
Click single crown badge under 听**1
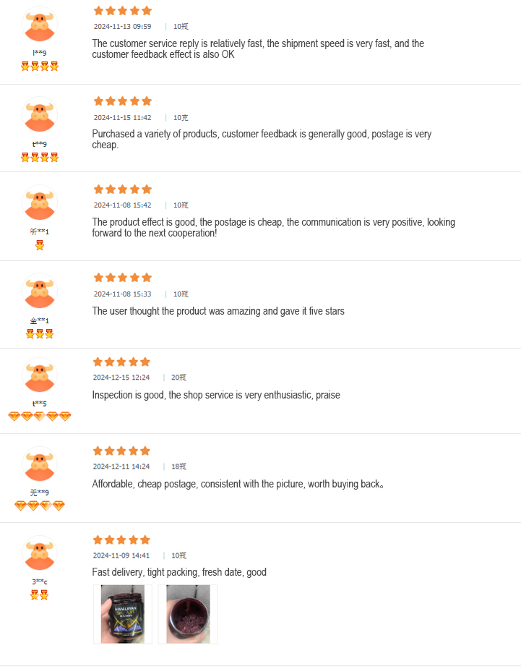point(40,245)
